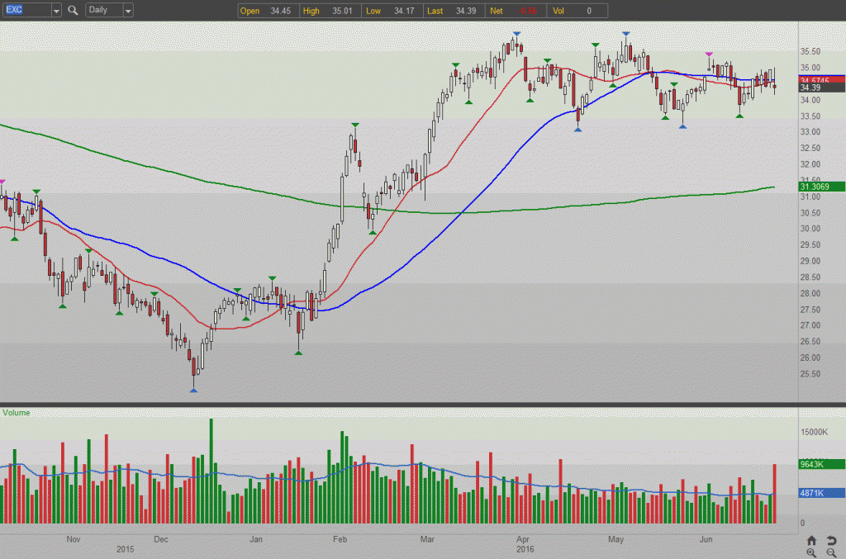Click the 28.00 price axis label

point(810,293)
